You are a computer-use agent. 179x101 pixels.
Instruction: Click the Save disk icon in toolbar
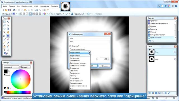pyautogui.click(x=10, y=10)
